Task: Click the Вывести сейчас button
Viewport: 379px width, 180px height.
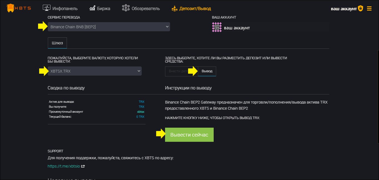Action: click(x=189, y=135)
